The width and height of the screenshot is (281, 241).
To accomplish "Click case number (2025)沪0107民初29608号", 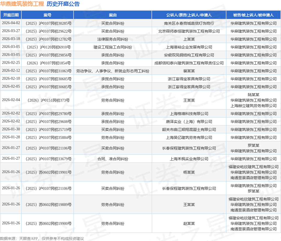I will click(47, 122).
